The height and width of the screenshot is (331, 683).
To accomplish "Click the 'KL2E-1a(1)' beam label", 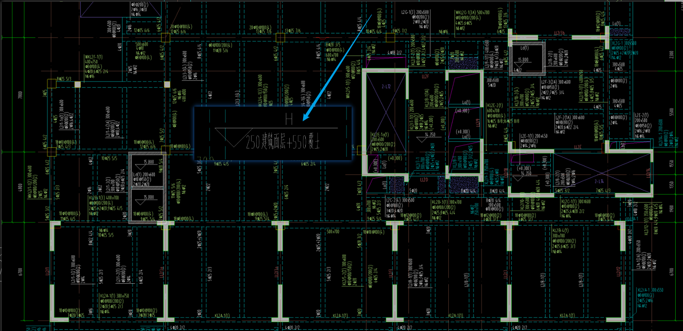I will [x=380, y=135].
